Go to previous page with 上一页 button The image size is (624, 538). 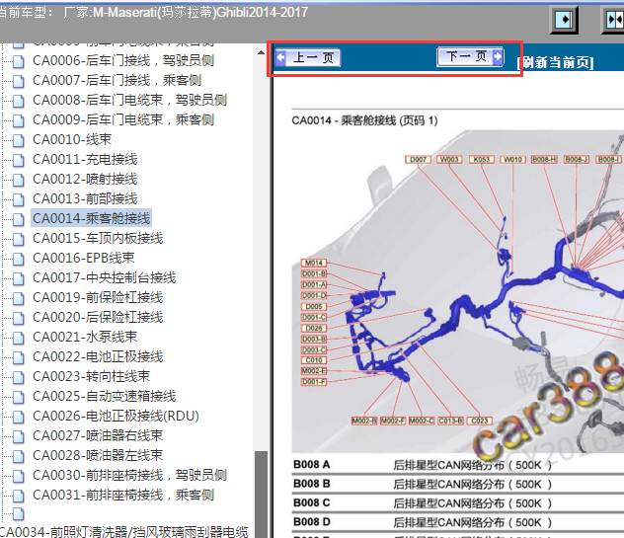tap(308, 58)
